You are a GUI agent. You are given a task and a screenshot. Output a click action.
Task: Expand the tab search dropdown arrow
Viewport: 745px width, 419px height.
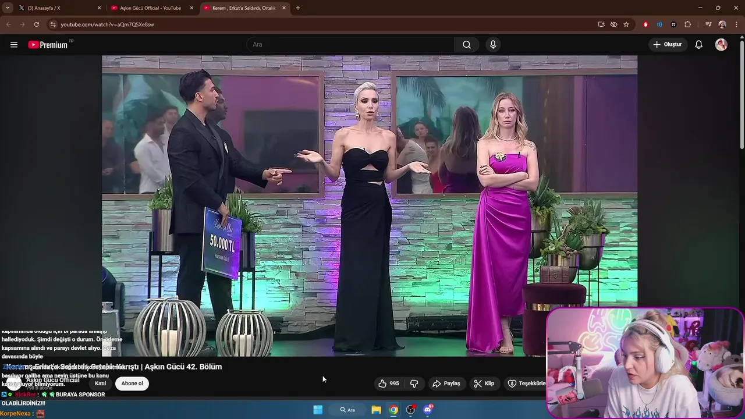point(8,8)
